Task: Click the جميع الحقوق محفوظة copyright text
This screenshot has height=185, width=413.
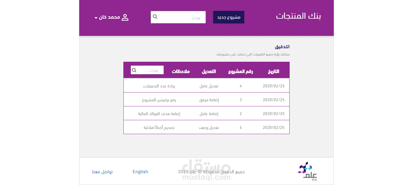Action: coord(211,172)
